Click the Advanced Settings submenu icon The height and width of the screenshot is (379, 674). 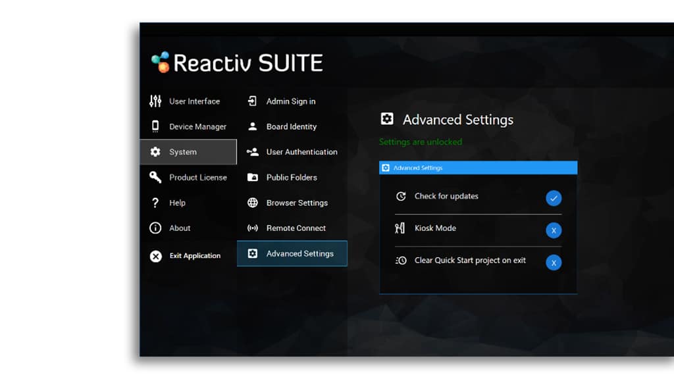coord(253,253)
